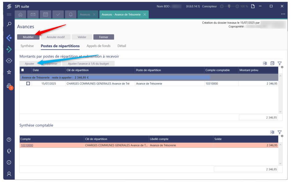
Task: Open the three-dots overflow menu
Action: [x=283, y=14]
